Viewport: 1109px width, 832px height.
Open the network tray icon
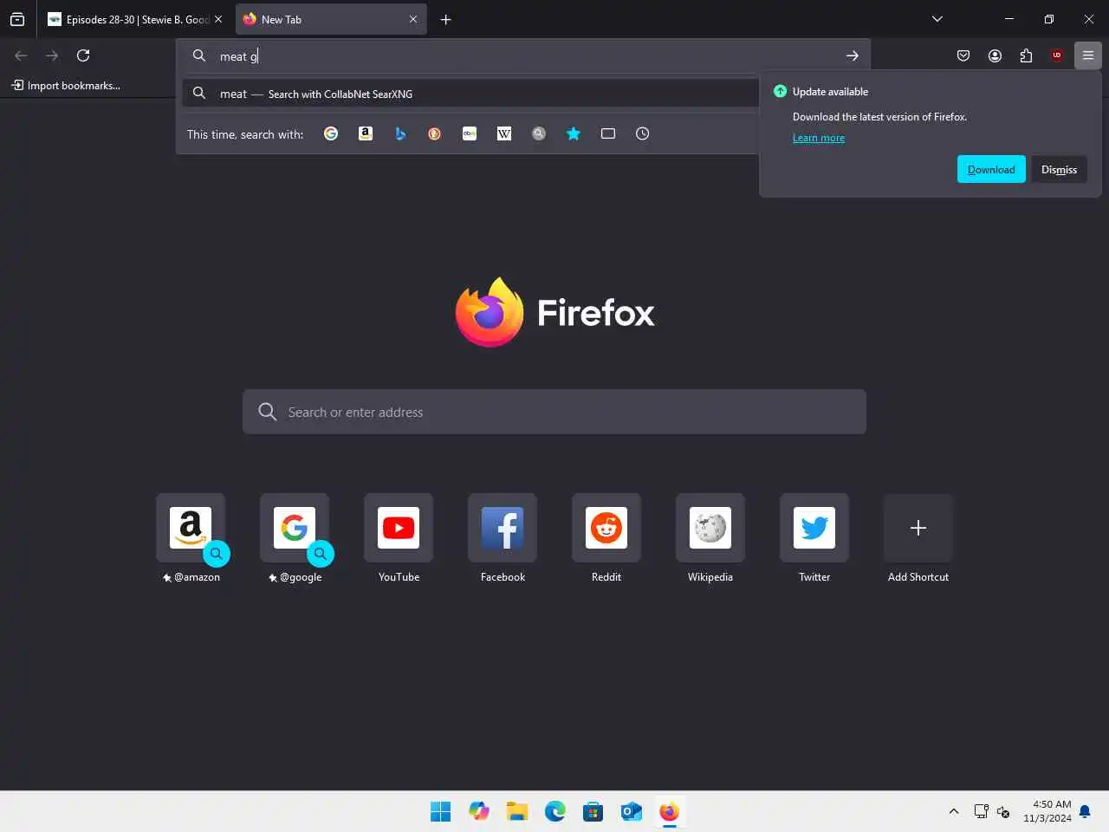[x=981, y=812]
